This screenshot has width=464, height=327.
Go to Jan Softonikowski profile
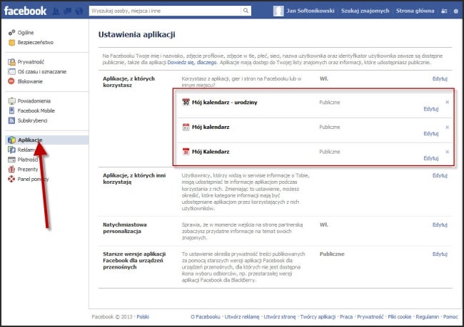311,11
